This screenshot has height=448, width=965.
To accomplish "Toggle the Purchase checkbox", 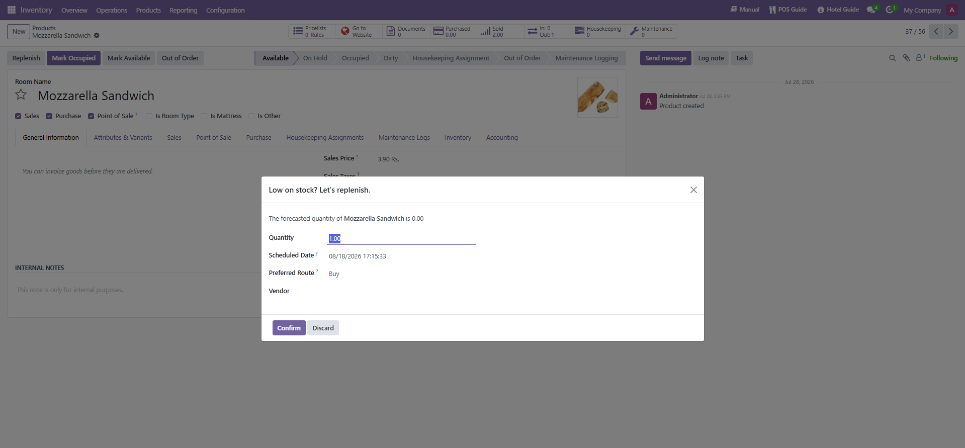I will [49, 116].
